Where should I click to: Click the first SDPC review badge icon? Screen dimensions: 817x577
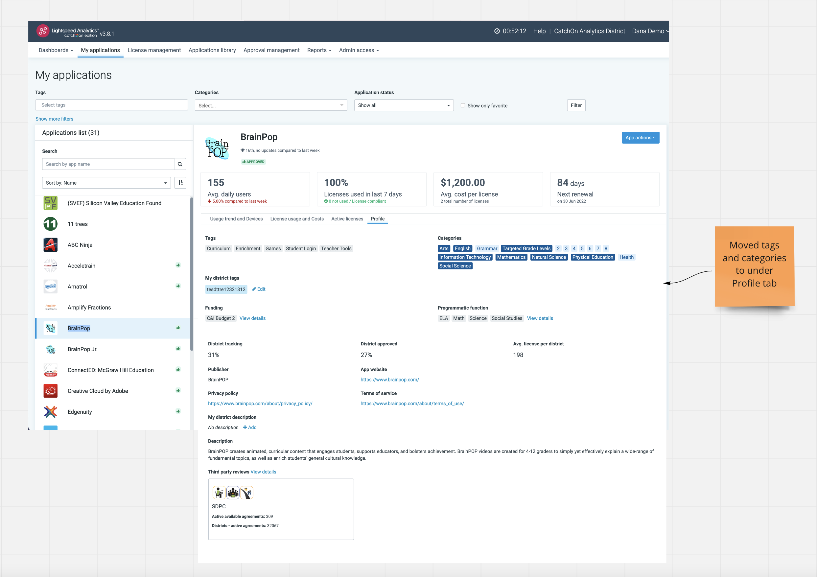click(x=219, y=493)
